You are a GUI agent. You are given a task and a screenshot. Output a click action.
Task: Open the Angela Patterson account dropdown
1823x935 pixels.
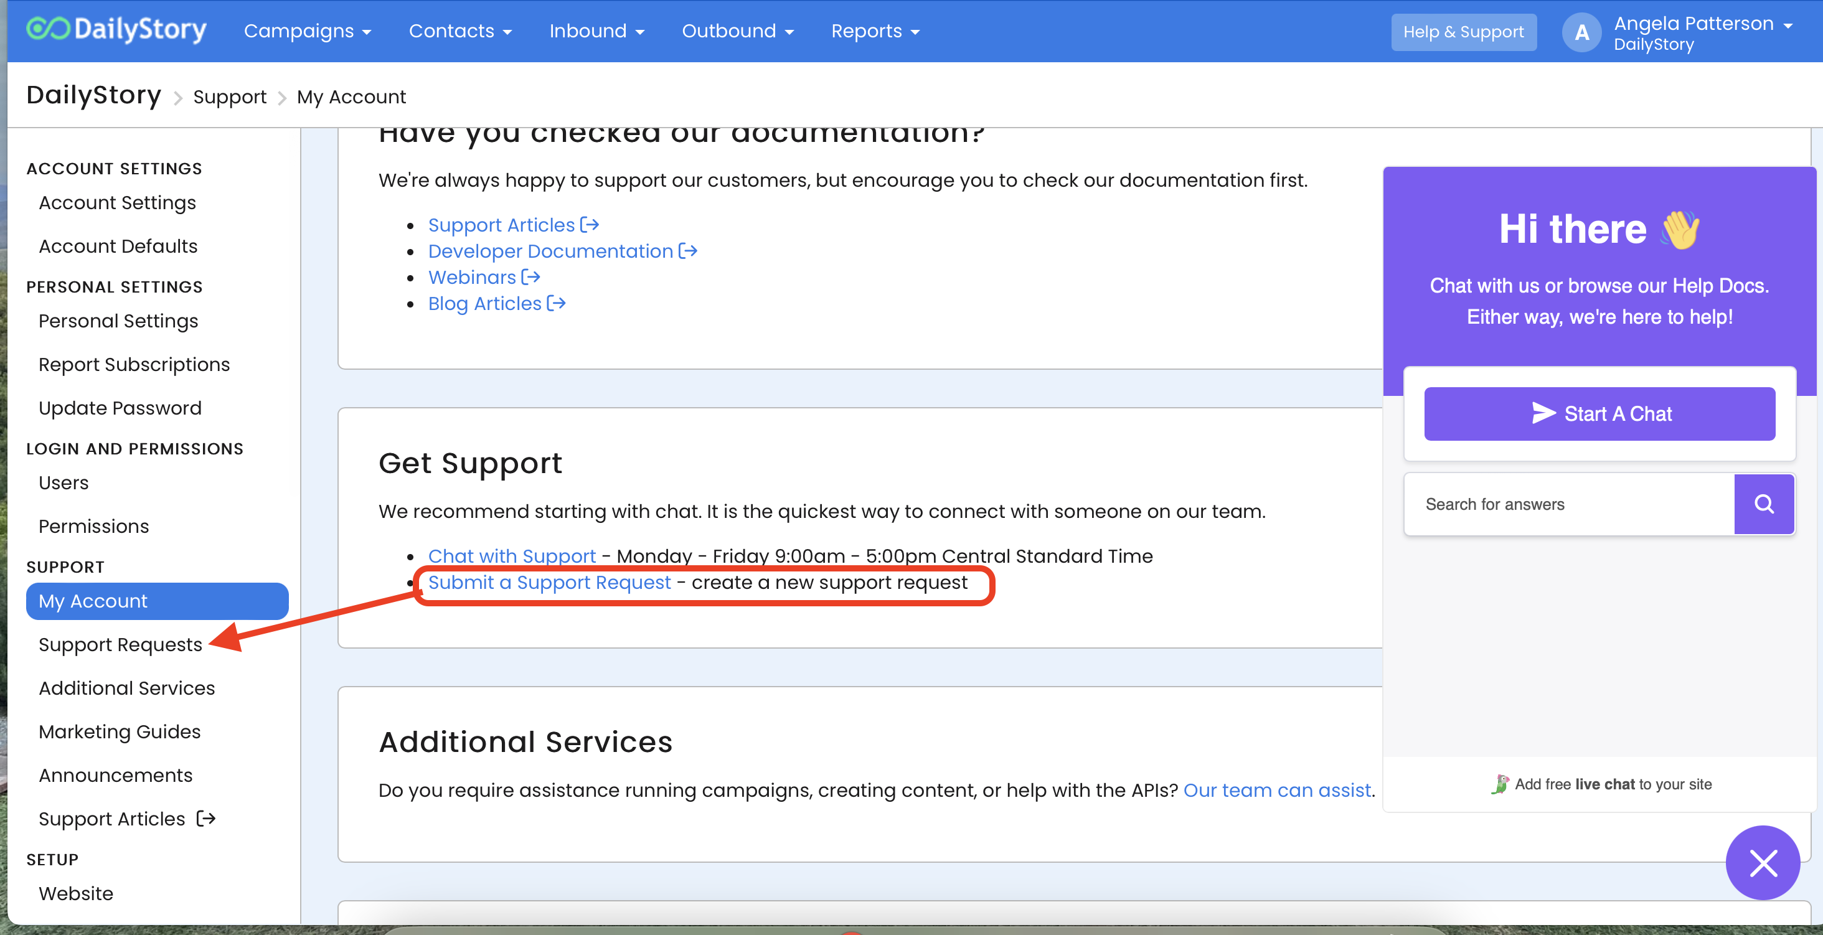[1703, 32]
